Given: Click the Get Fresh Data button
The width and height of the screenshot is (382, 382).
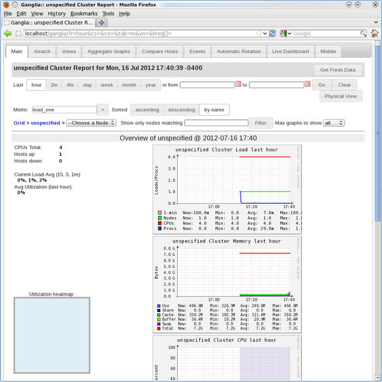Looking at the screenshot, I should [337, 70].
